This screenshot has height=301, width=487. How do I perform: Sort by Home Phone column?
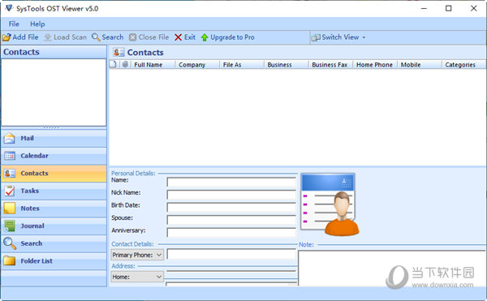click(x=374, y=65)
